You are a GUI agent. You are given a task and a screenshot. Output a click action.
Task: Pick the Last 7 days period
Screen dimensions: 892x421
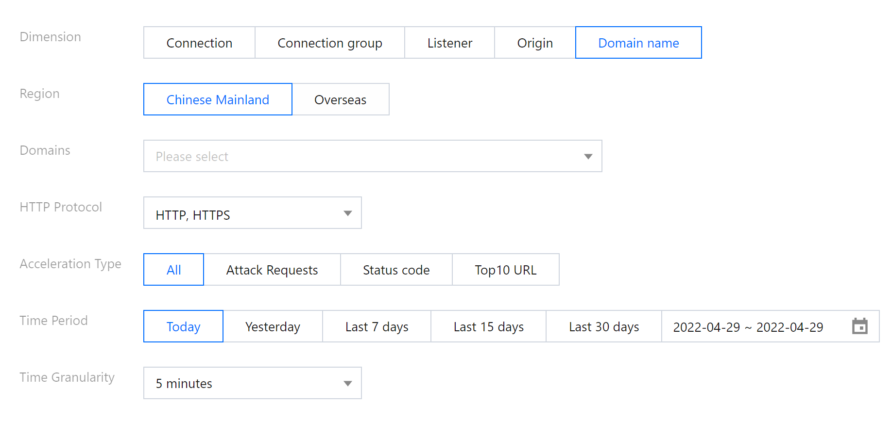[377, 327]
